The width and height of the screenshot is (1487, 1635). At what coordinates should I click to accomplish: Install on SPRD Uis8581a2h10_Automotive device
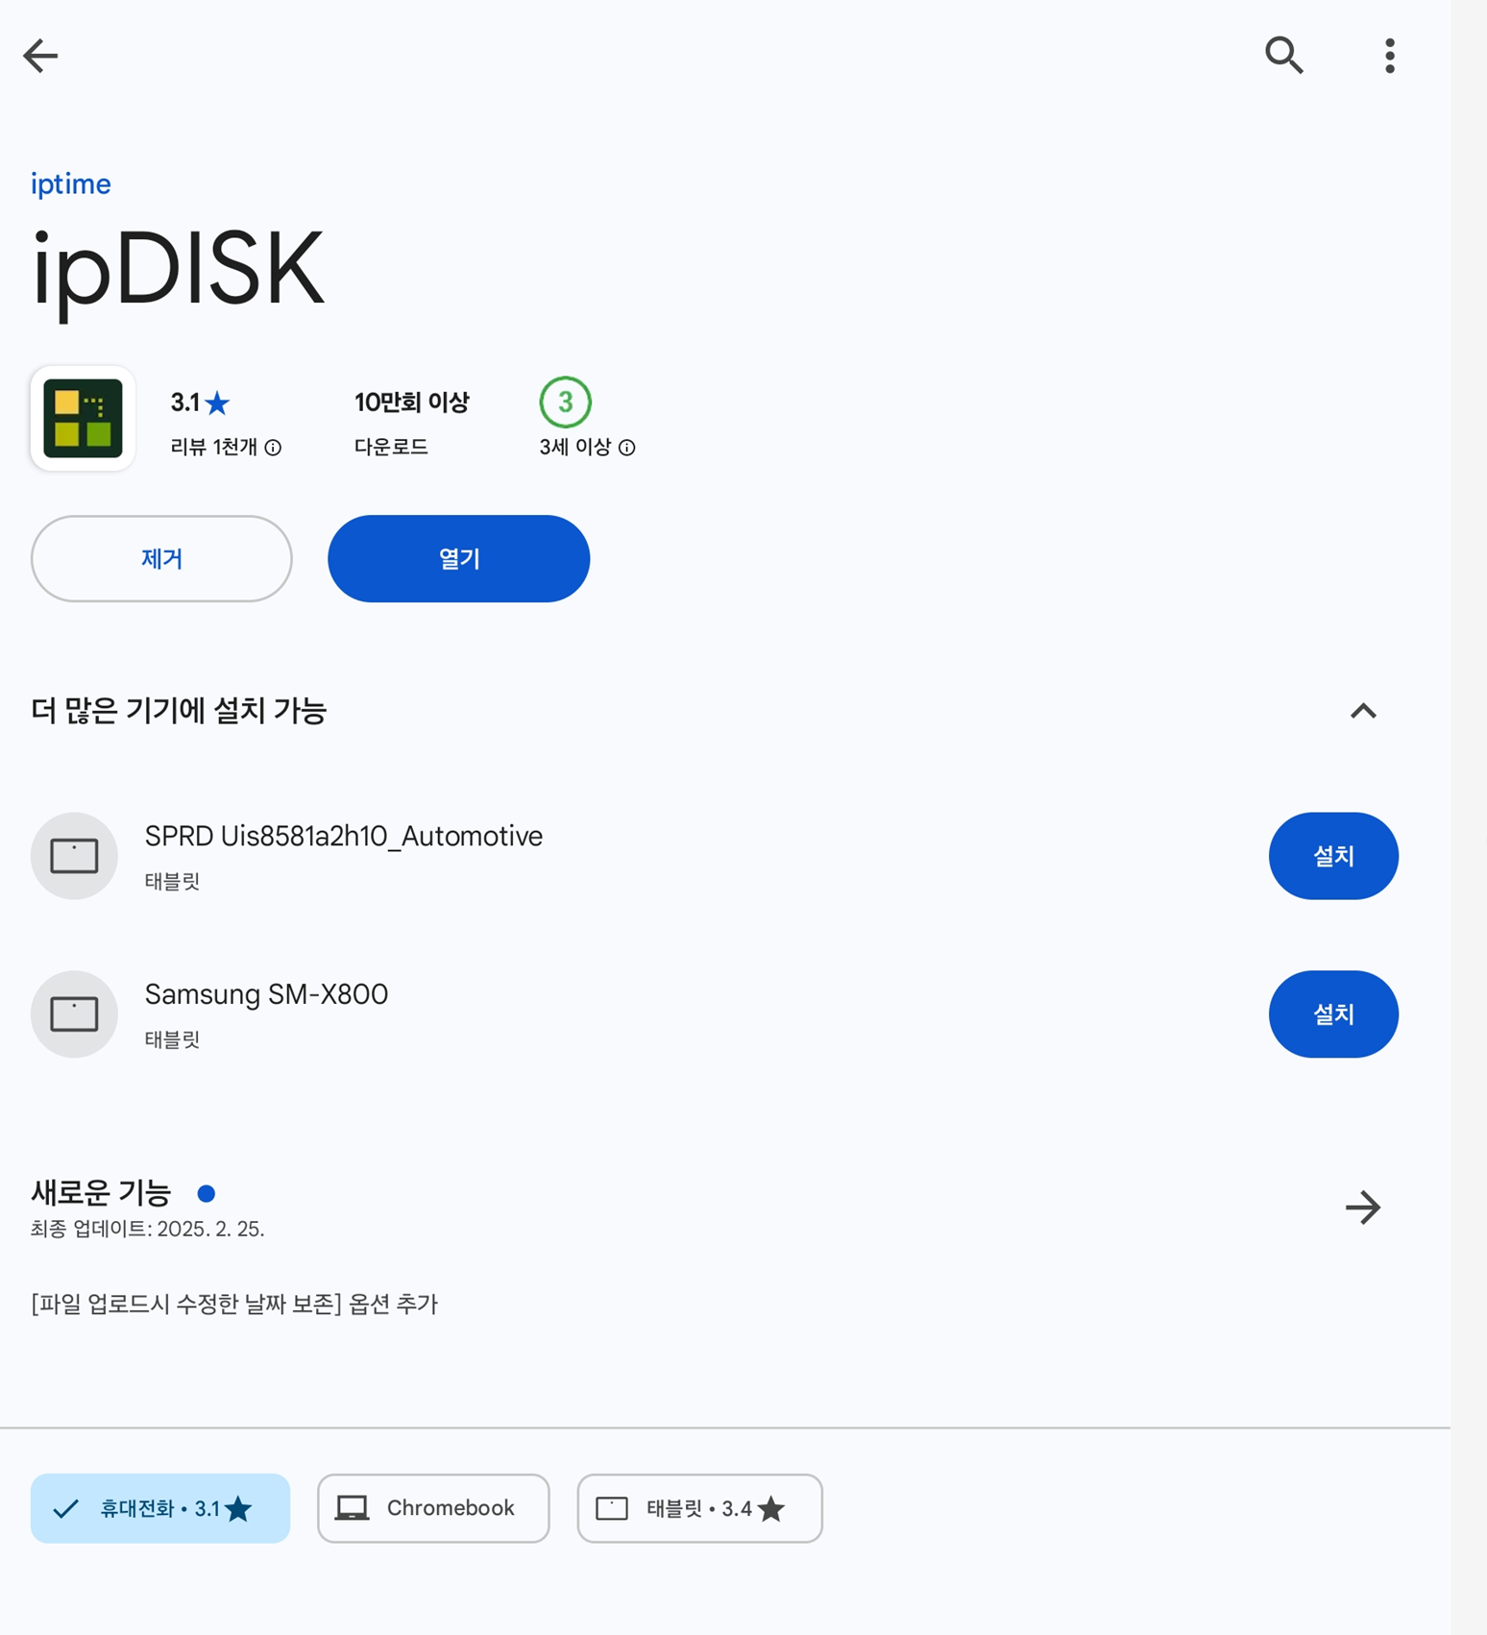pyautogui.click(x=1333, y=856)
